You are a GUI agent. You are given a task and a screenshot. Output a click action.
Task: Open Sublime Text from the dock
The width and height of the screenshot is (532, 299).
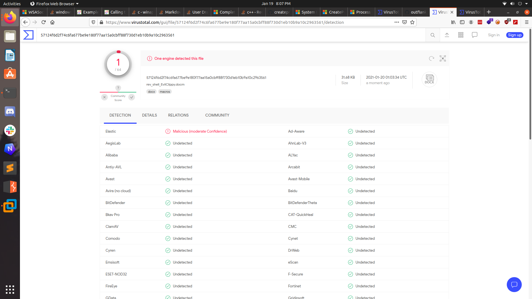pos(10,168)
